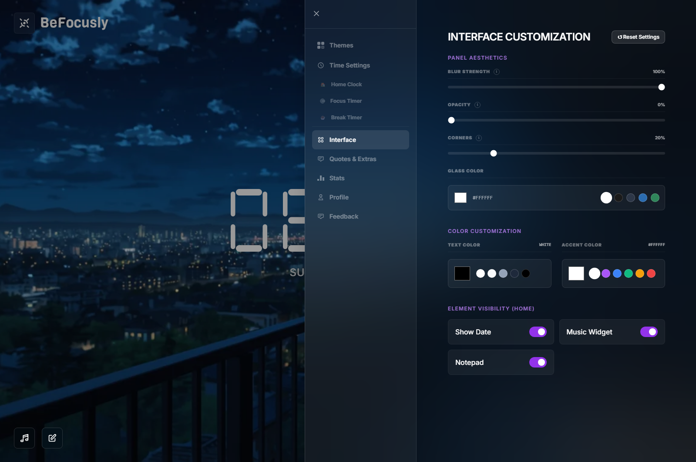This screenshot has height=462, width=696.
Task: Select the white accent color preset
Action: [x=595, y=273]
